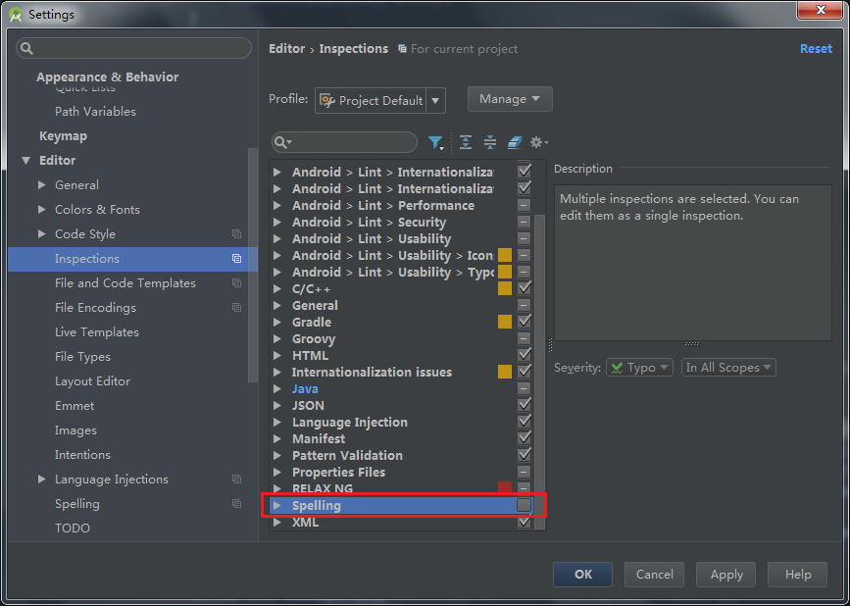Click the Collapse All tree icon
850x606 pixels.
pyautogui.click(x=490, y=142)
